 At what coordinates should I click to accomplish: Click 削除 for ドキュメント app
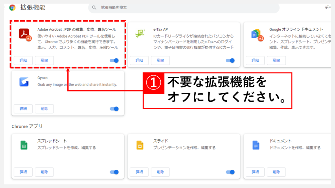[x=276, y=172]
